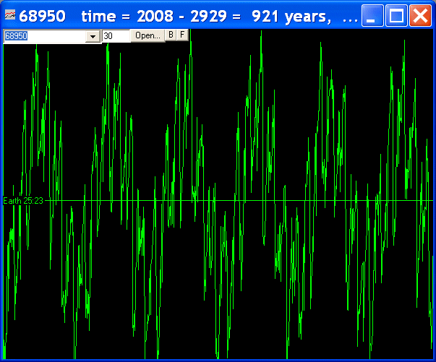Click the F button in the toolbar
The height and width of the screenshot is (362, 436).
(x=182, y=35)
